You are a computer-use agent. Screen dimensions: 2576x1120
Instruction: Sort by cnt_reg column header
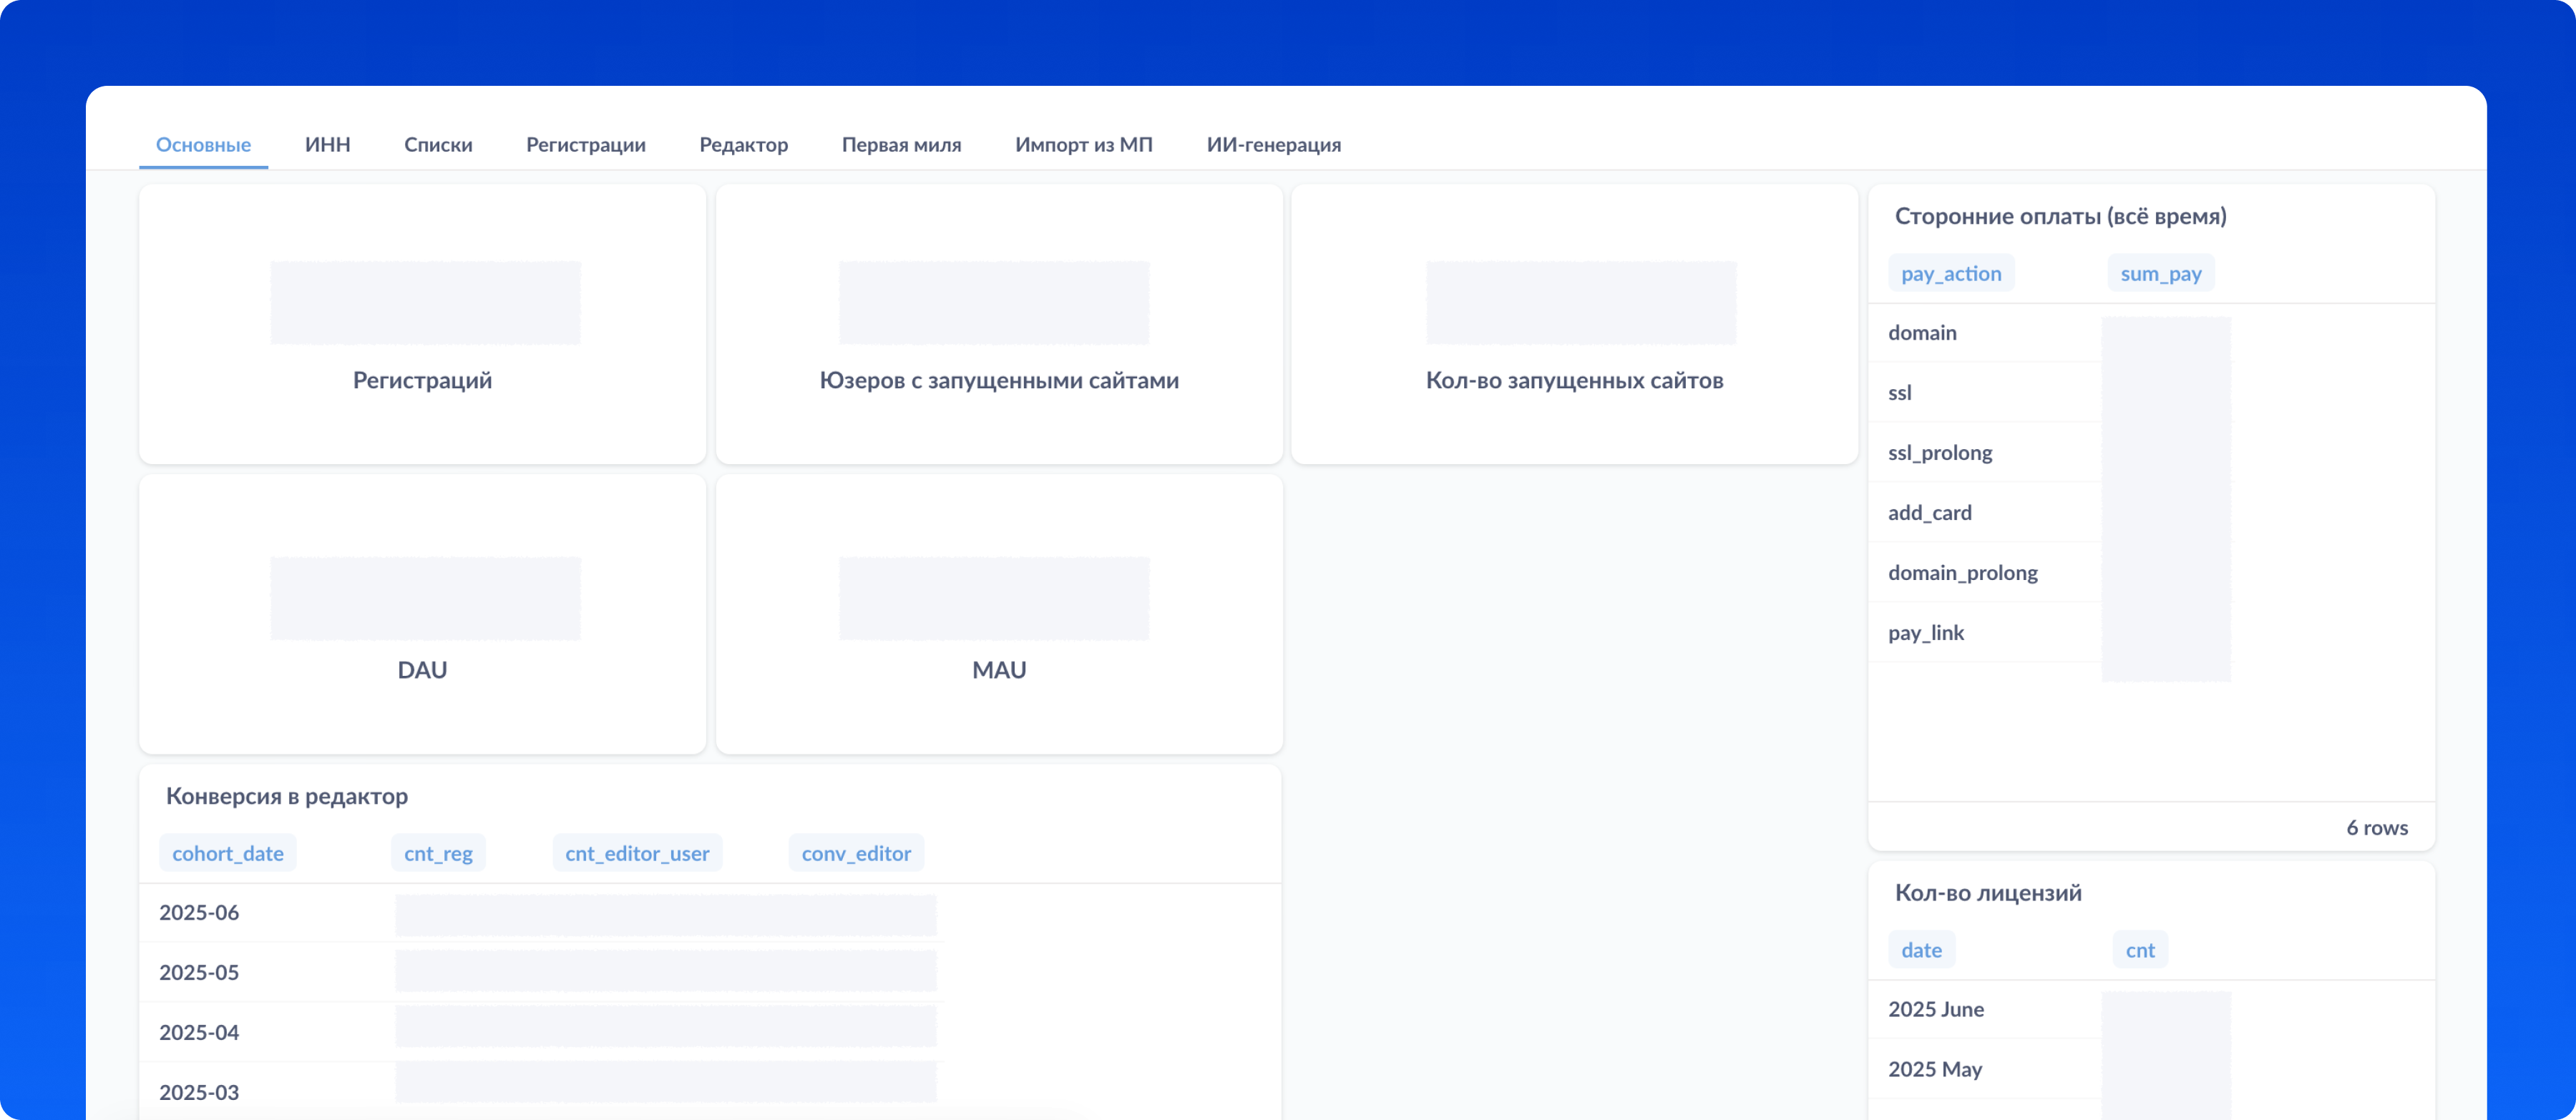[x=438, y=853]
